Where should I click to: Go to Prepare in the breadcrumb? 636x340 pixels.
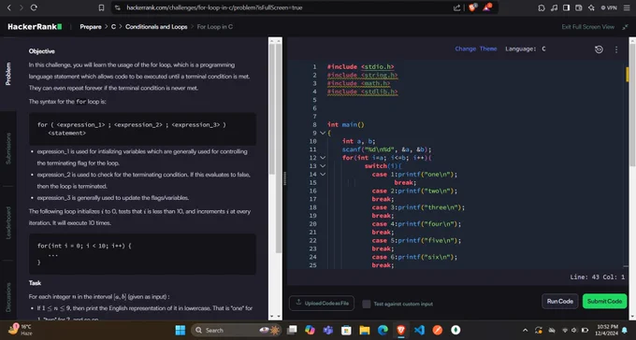(91, 27)
